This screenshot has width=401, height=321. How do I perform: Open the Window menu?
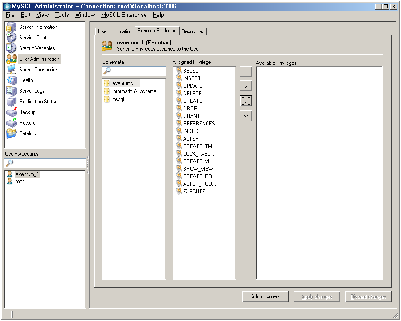coord(85,15)
